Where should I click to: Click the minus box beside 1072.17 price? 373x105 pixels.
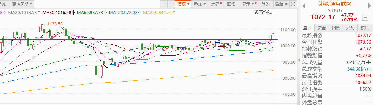click(x=365, y=18)
